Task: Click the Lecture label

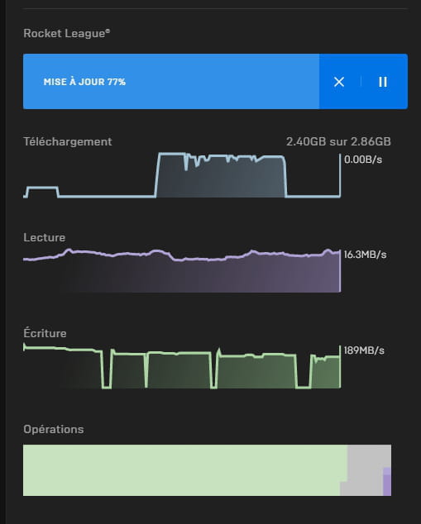Action: pyautogui.click(x=45, y=237)
